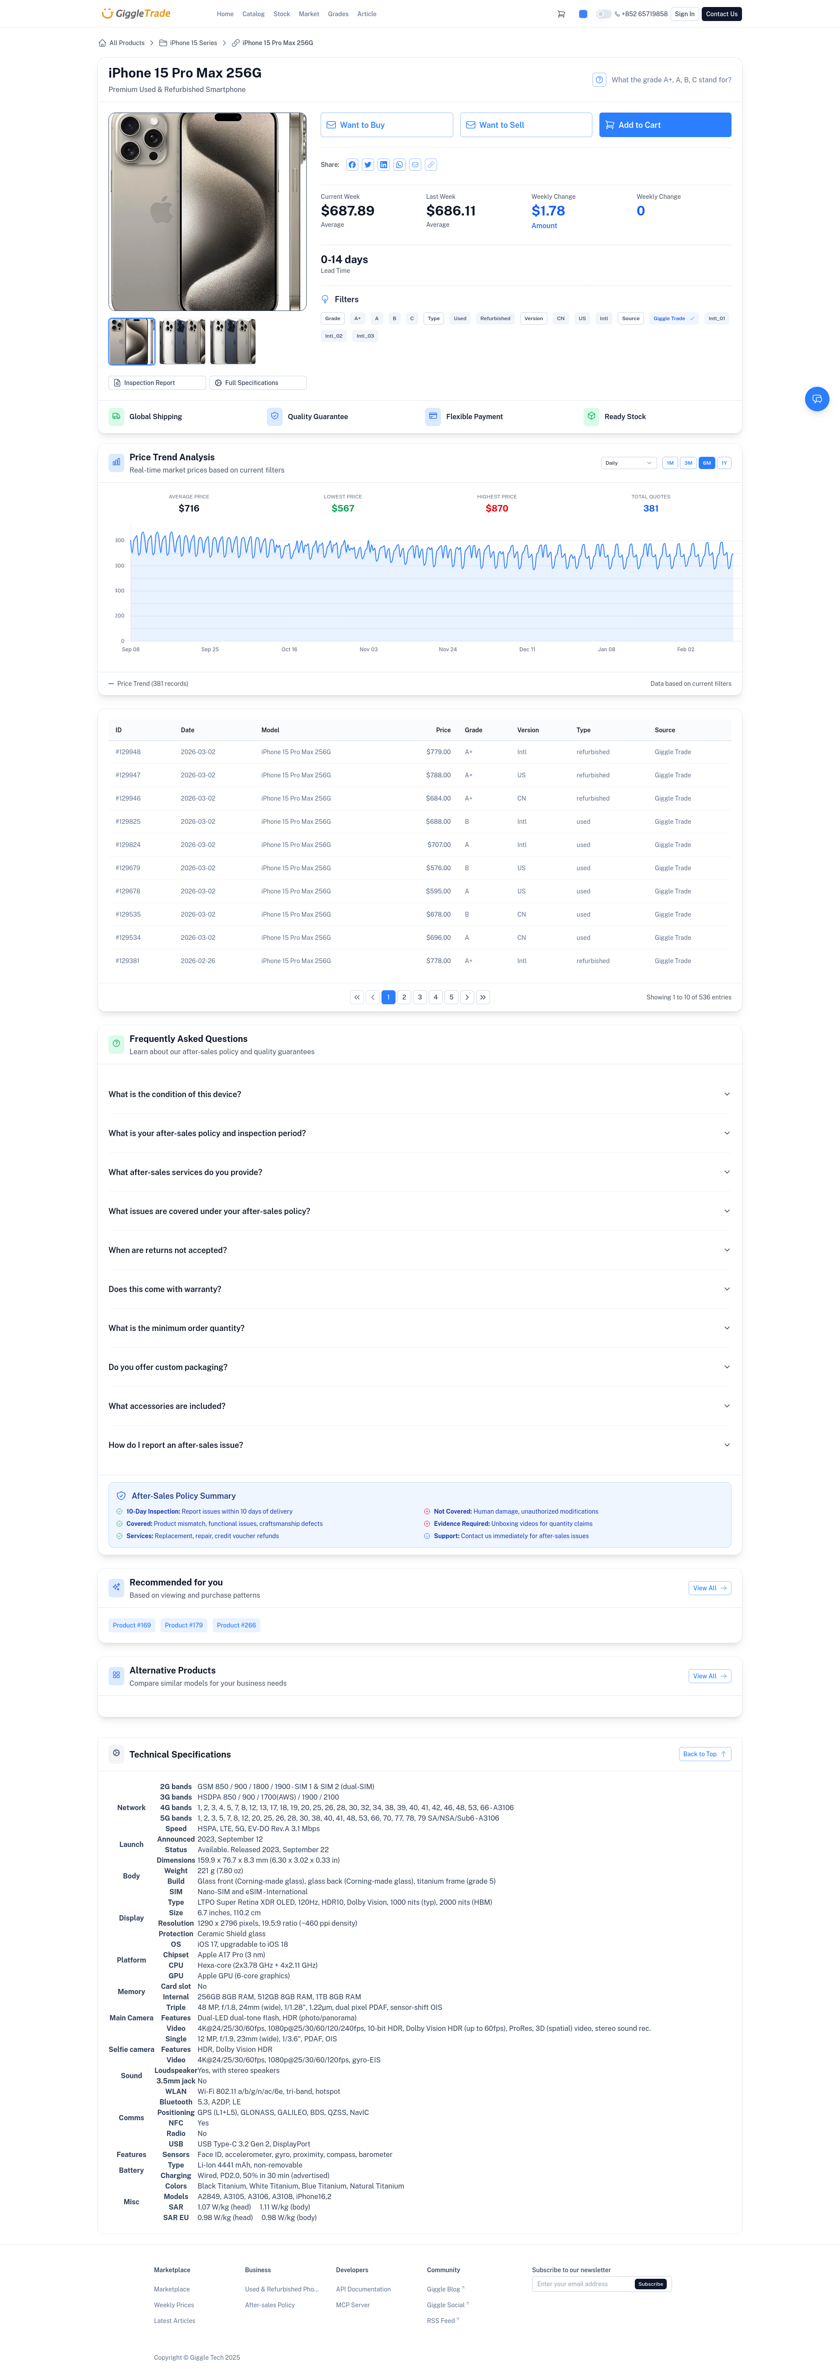Click the Back to Top button
Screen dimensions: 840x2369
704,1754
